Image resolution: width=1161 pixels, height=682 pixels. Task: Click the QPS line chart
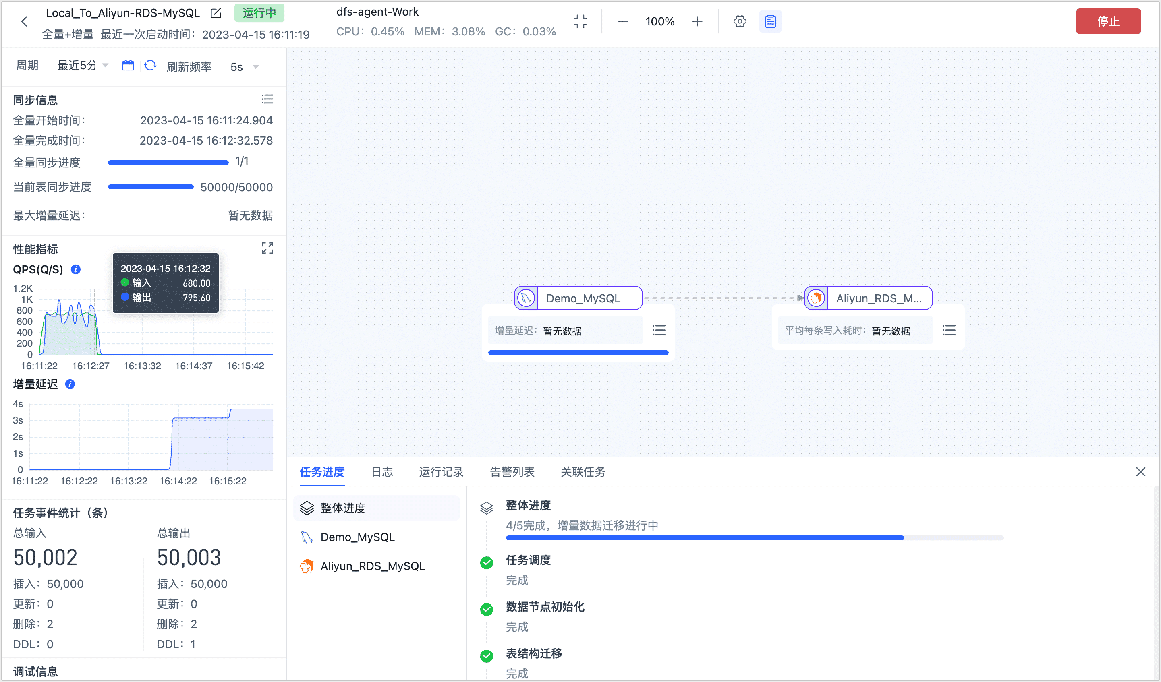pos(156,321)
